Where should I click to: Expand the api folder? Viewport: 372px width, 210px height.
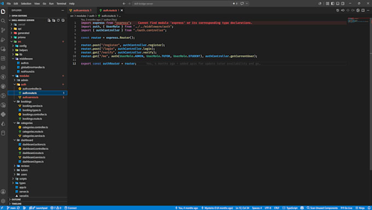[38, 29]
